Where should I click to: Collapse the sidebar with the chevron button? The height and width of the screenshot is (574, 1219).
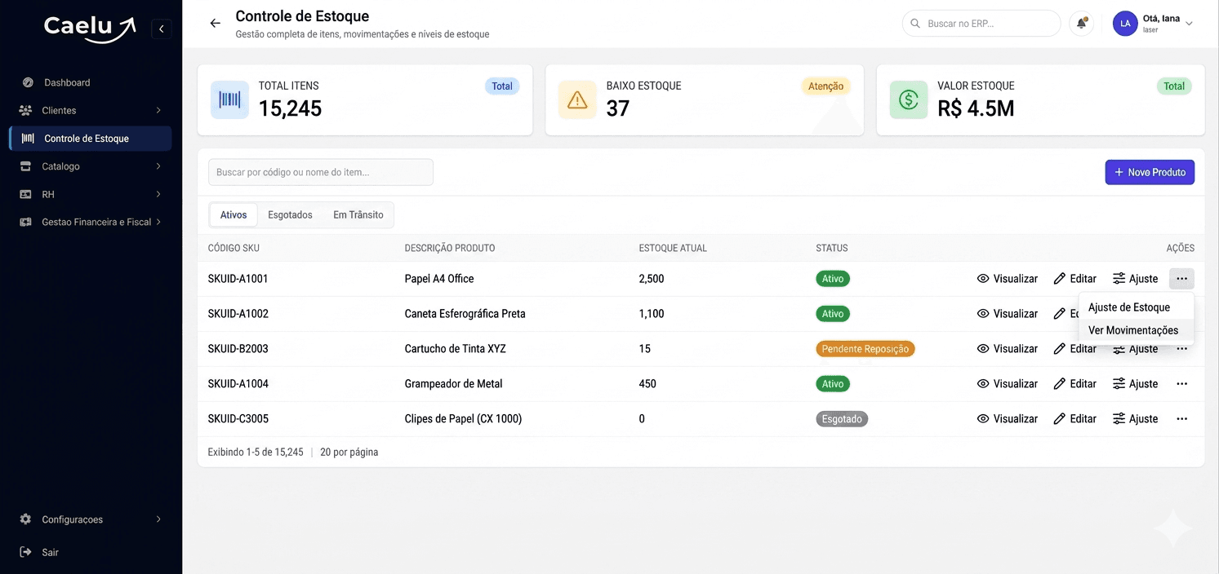[x=162, y=29]
